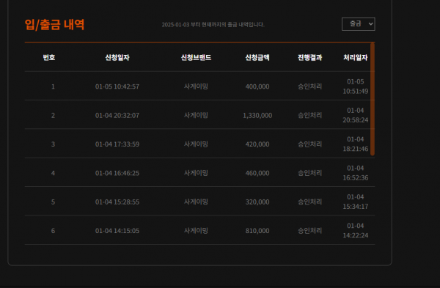Click row number 5 cell
This screenshot has width=440, height=288.
click(53, 202)
